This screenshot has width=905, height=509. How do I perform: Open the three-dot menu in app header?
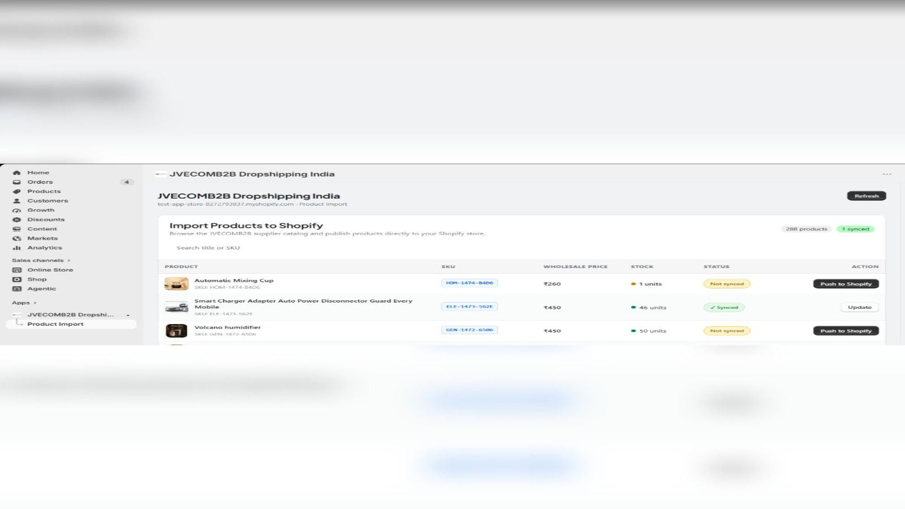pos(886,174)
